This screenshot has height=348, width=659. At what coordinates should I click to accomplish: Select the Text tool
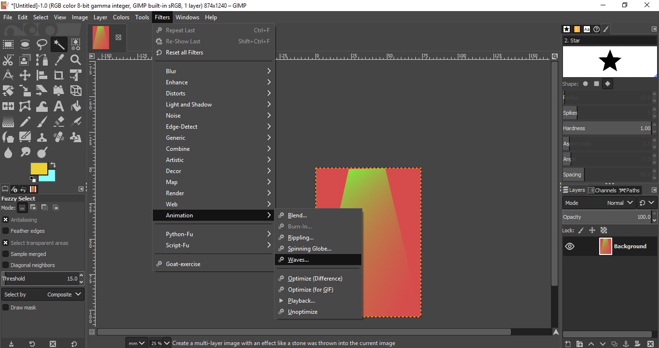59,106
